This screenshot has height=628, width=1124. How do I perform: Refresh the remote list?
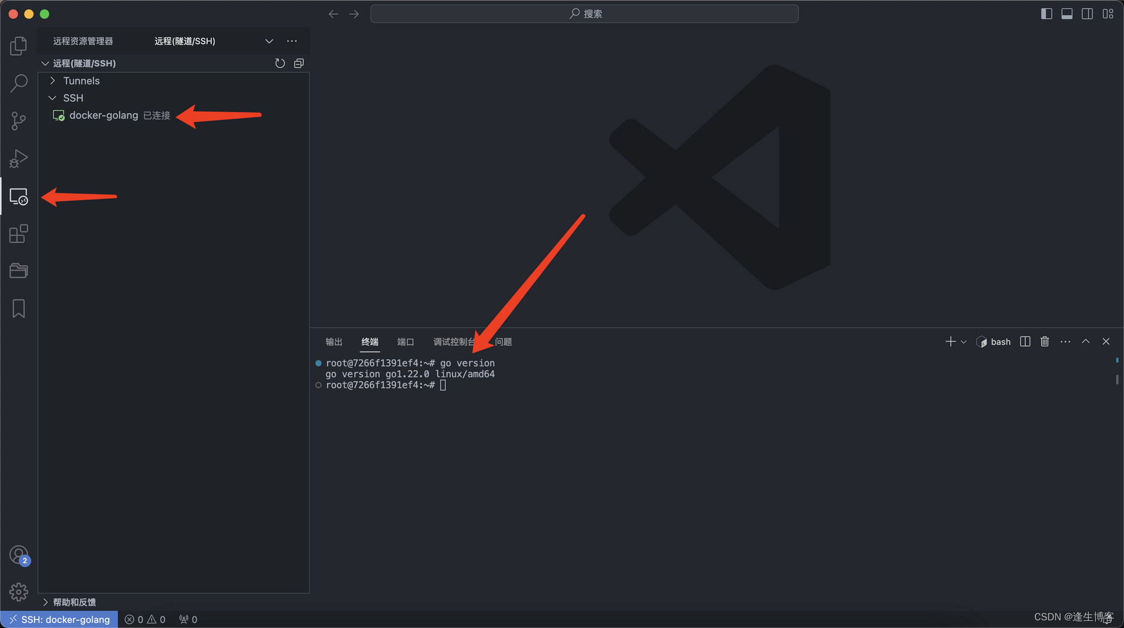coord(280,63)
